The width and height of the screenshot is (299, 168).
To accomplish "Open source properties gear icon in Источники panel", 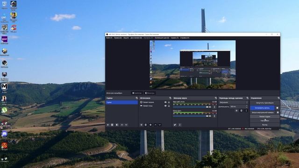I will coord(150,125).
